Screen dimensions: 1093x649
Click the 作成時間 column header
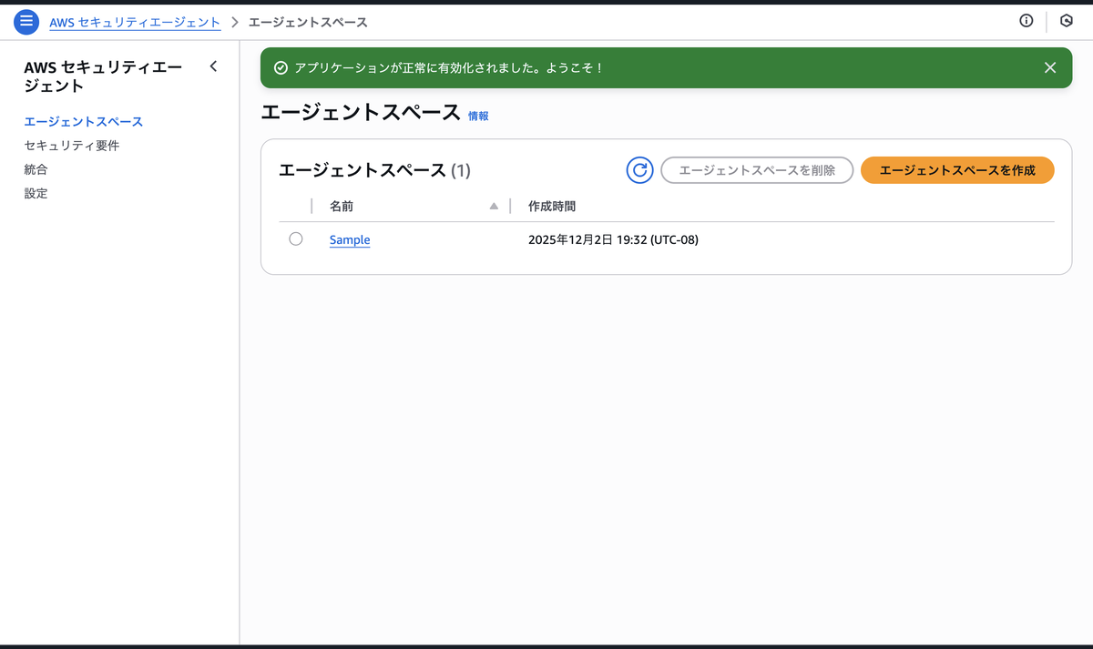tap(552, 207)
